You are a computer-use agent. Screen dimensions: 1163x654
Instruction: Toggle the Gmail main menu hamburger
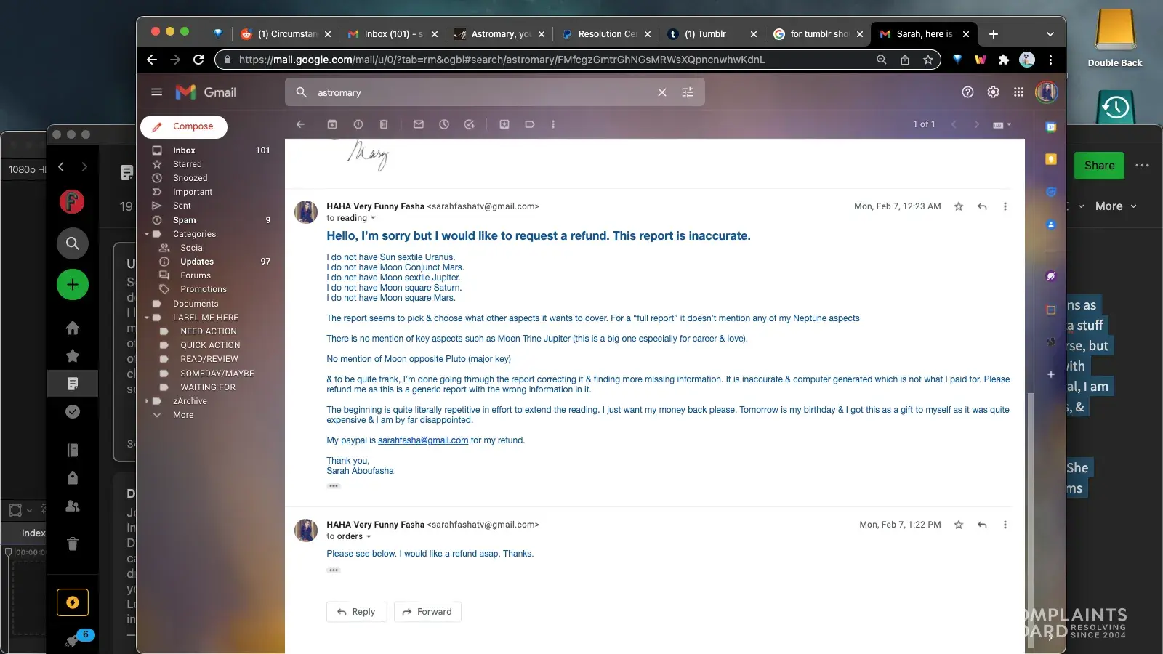coord(156,92)
